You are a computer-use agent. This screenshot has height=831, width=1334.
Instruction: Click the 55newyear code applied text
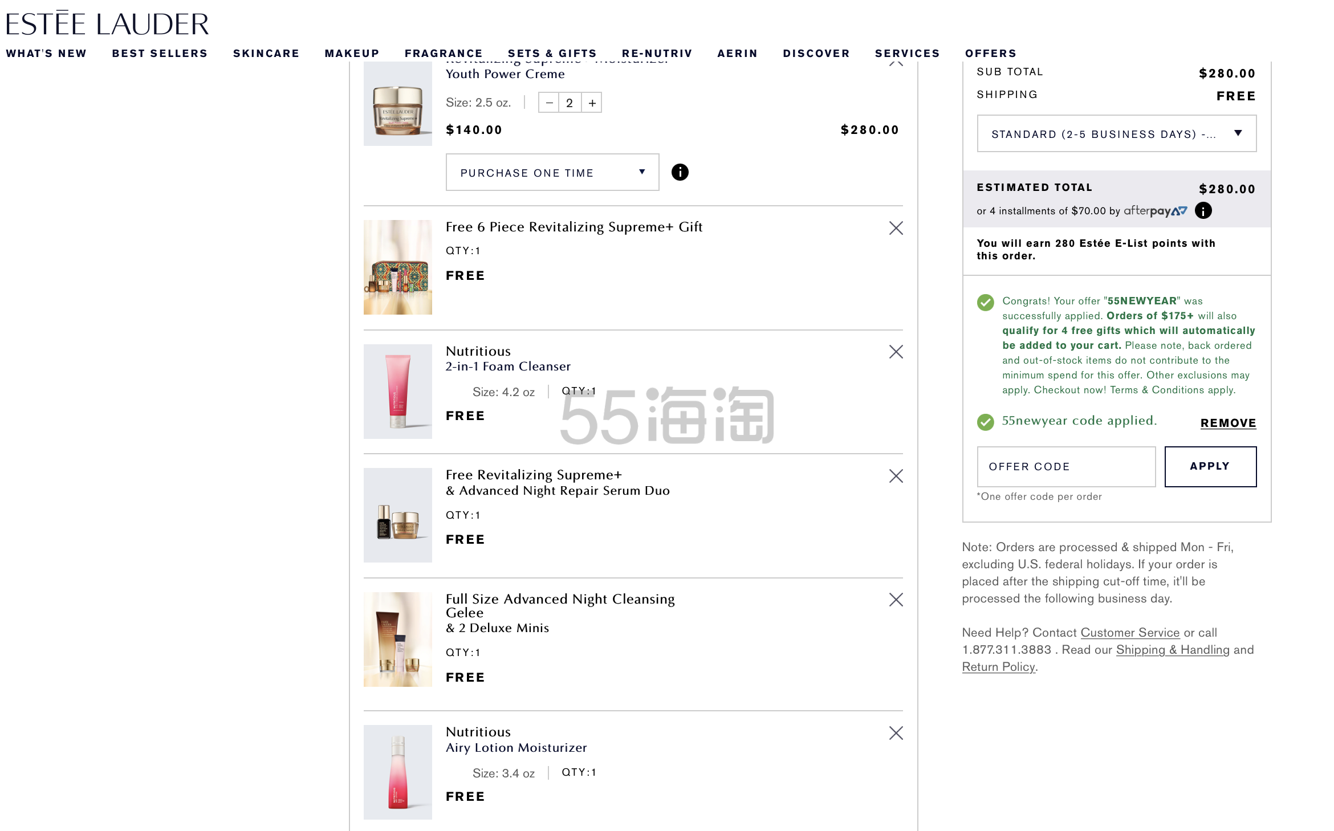click(x=1079, y=421)
